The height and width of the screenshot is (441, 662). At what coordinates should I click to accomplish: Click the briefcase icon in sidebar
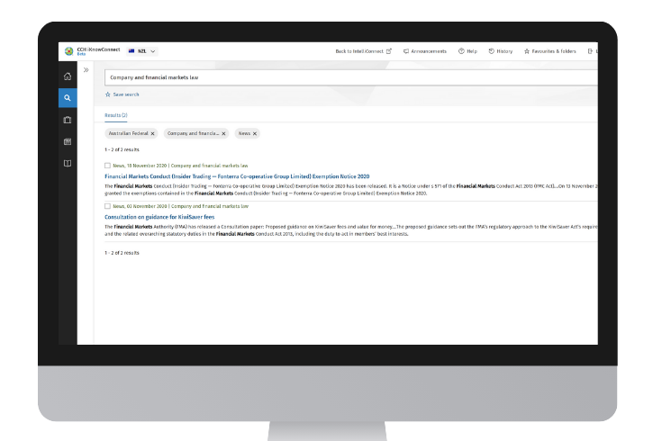[68, 120]
